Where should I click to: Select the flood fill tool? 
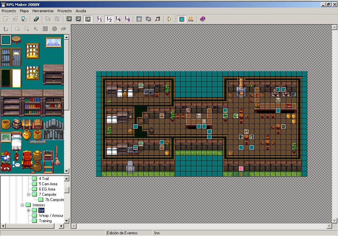64,29
